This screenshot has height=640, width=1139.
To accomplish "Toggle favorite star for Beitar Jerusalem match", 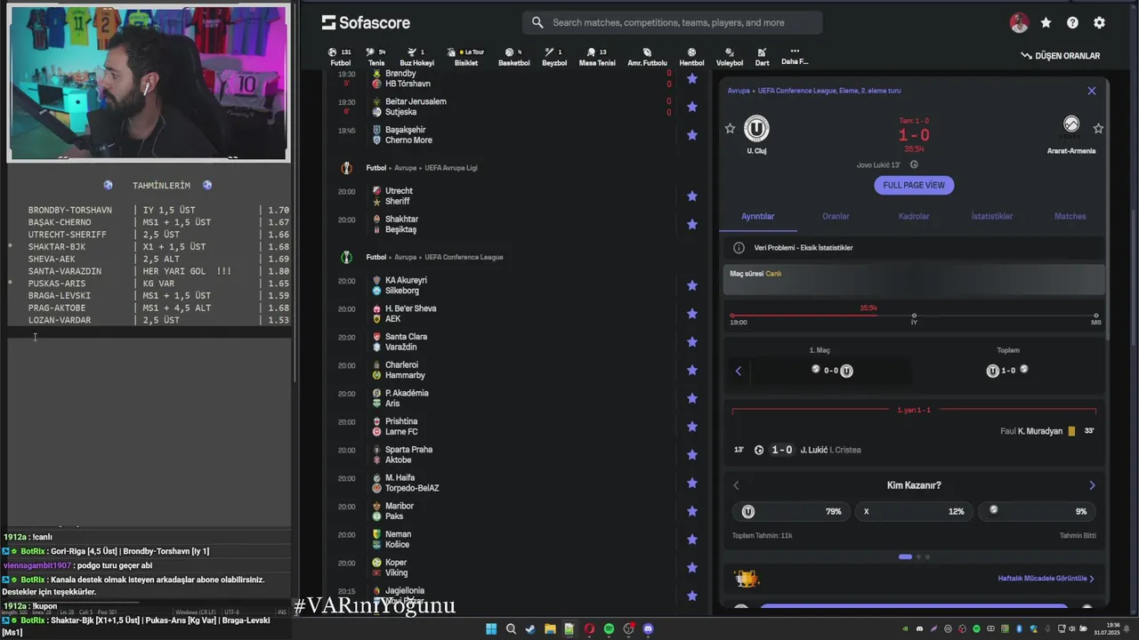I will (691, 107).
